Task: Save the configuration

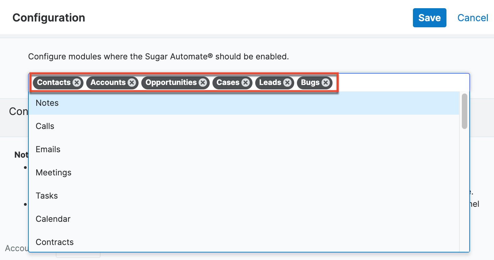Action: (x=429, y=18)
